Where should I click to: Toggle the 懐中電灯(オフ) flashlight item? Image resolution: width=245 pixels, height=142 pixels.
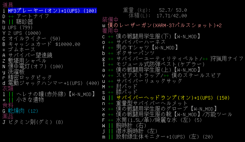click(x=35, y=66)
